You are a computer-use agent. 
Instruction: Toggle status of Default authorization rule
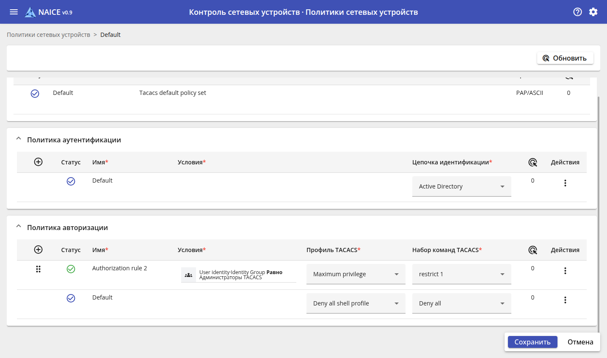(71, 298)
